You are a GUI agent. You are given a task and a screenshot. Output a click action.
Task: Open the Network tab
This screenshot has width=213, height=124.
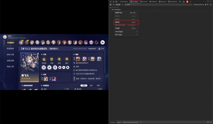[x=153, y=2]
